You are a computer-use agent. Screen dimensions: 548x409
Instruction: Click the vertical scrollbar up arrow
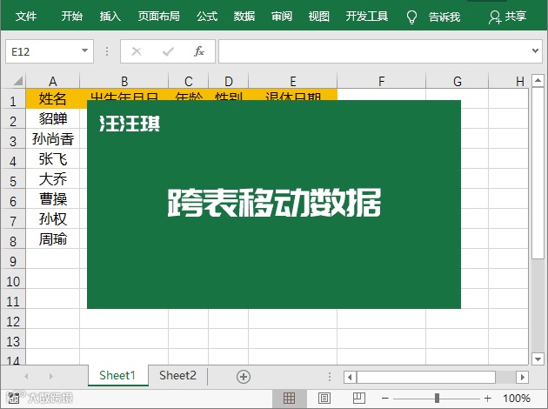tap(538, 80)
